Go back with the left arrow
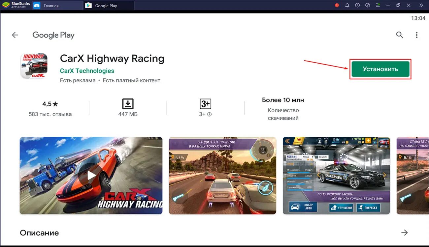 [x=15, y=35]
